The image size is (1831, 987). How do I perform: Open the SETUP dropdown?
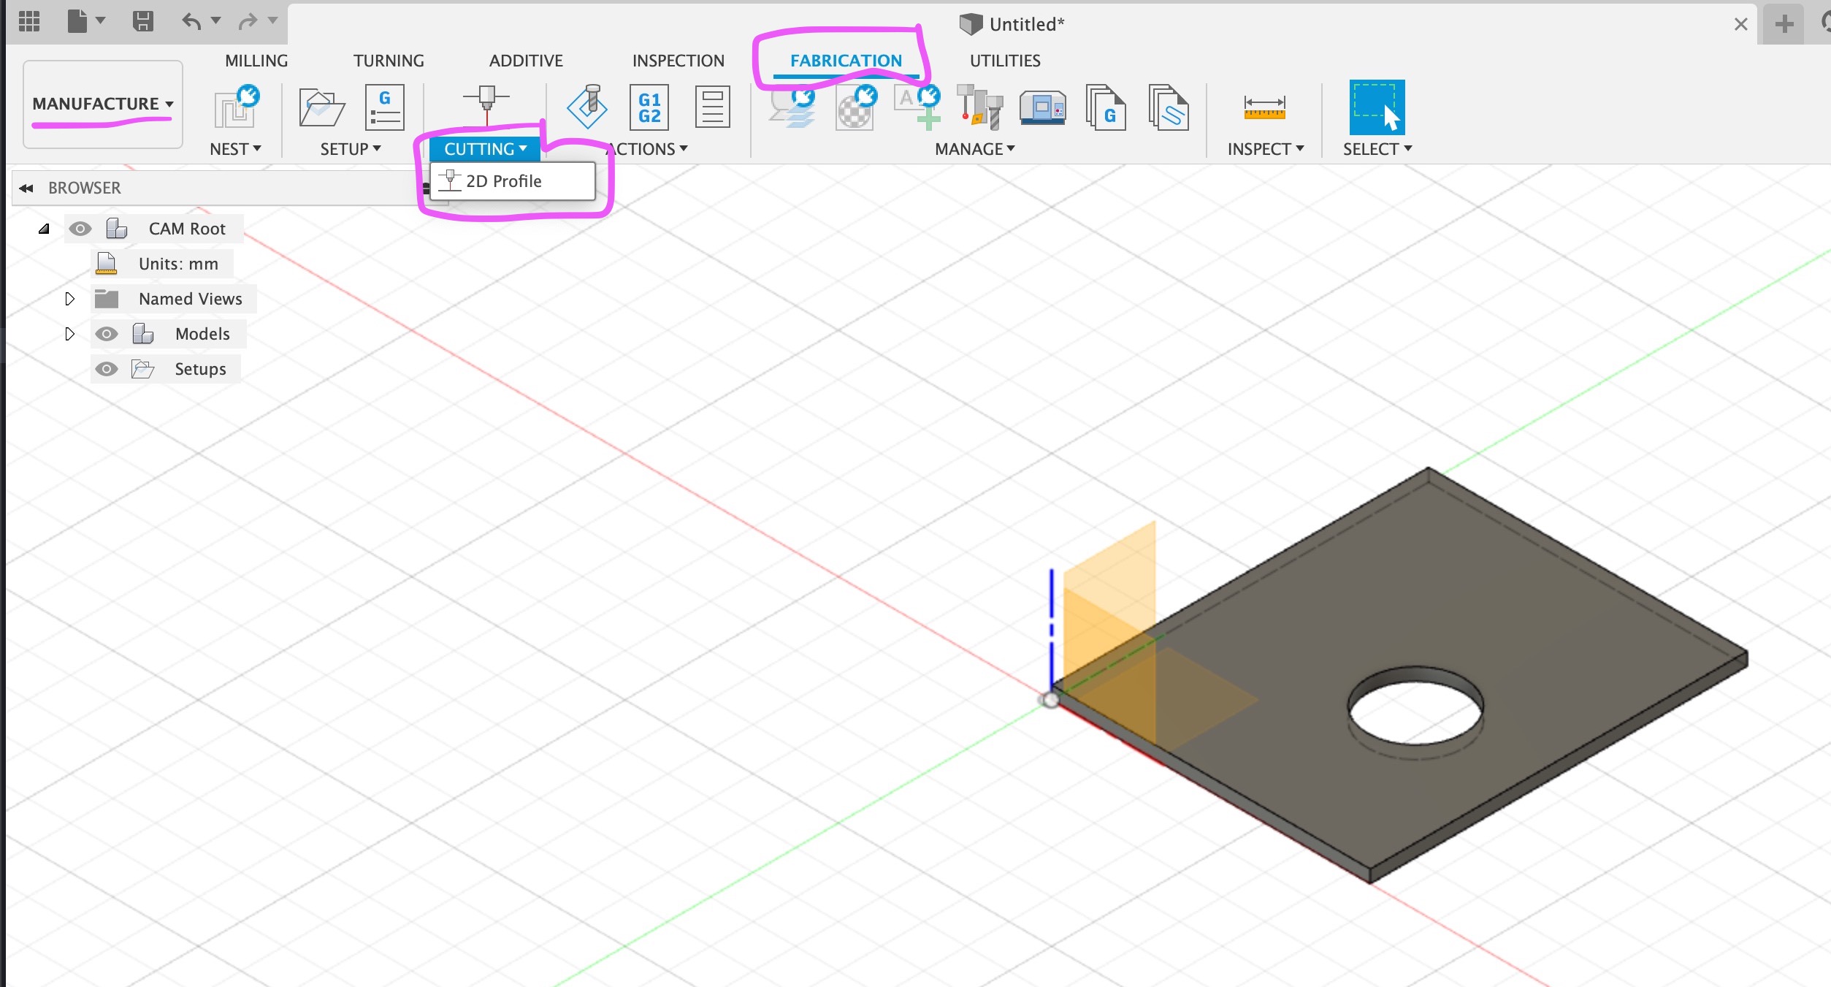tap(351, 149)
